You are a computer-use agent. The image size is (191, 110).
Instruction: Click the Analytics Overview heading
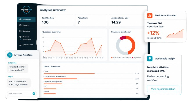(53, 10)
